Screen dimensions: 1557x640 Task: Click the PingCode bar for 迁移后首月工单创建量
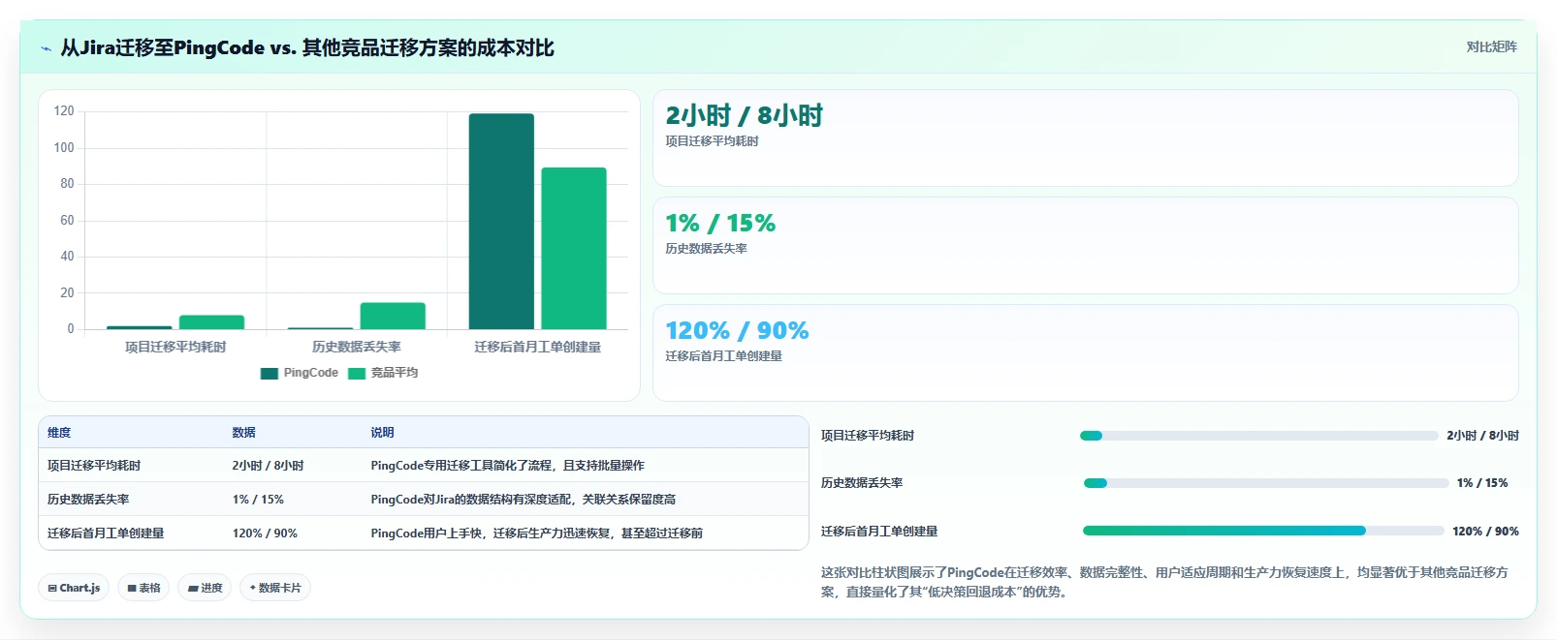tap(501, 222)
